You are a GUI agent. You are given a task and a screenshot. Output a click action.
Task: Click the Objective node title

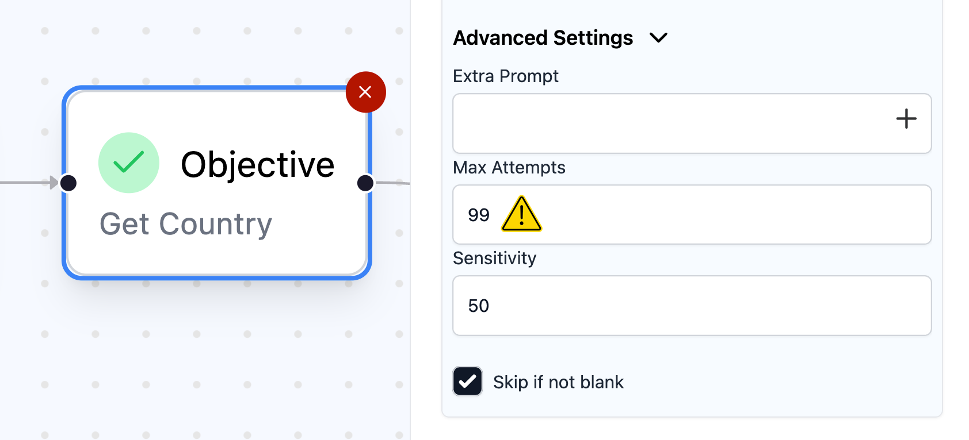[x=257, y=164]
